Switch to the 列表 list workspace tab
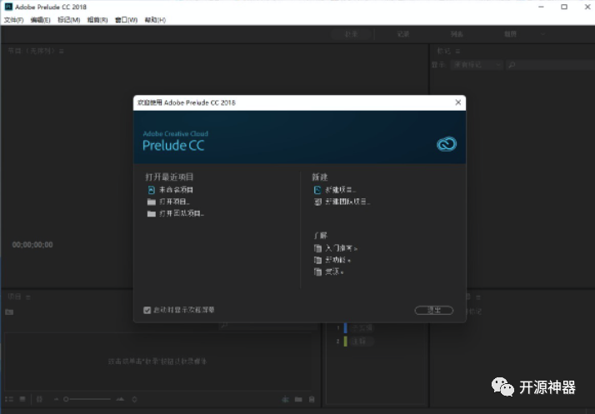The image size is (595, 414). tap(457, 34)
